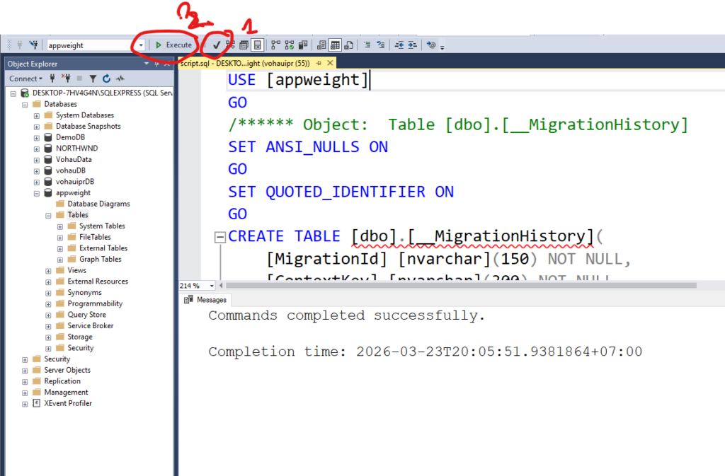Viewport: 725px width, 476px height.
Task: Click the Filter icon in Object Explorer
Action: click(93, 79)
